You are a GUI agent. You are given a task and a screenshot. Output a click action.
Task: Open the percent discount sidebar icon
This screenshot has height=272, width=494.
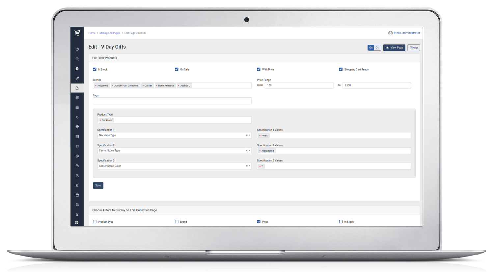point(77,156)
